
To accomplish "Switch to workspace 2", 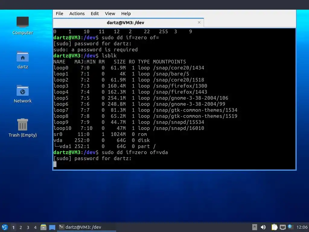I will point(21,227).
